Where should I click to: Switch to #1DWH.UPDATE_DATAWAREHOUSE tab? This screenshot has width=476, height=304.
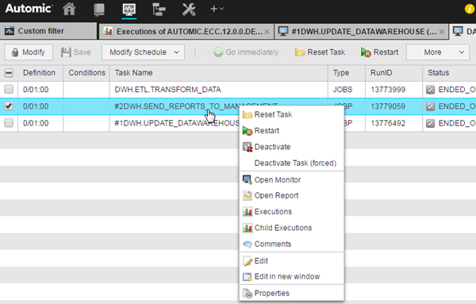[x=361, y=32]
